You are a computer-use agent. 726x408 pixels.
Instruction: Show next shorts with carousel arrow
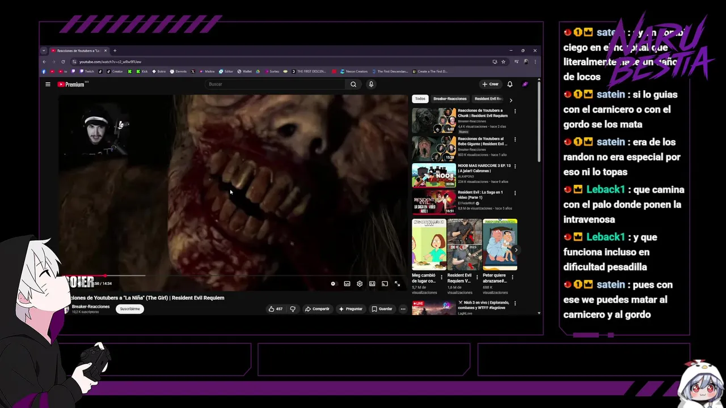click(516, 250)
